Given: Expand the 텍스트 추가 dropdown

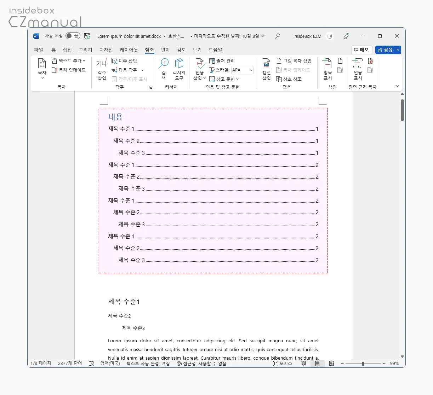Looking at the screenshot, I should pyautogui.click(x=84, y=60).
